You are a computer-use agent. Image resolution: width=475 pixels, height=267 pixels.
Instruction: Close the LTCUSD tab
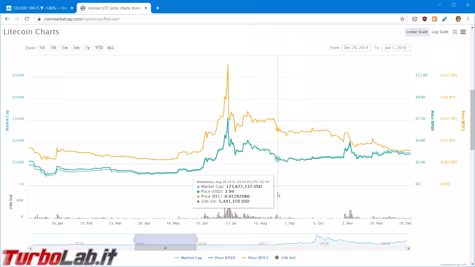pyautogui.click(x=72, y=8)
